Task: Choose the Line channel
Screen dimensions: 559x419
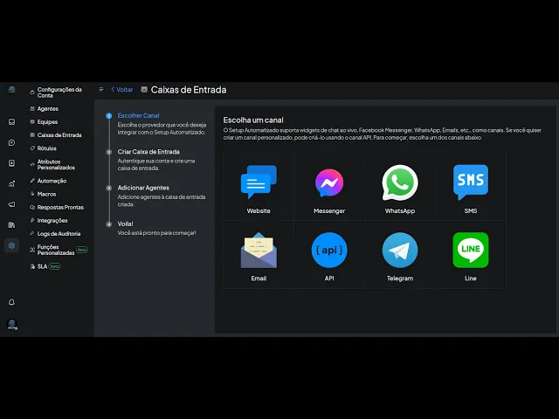Action: [471, 251]
